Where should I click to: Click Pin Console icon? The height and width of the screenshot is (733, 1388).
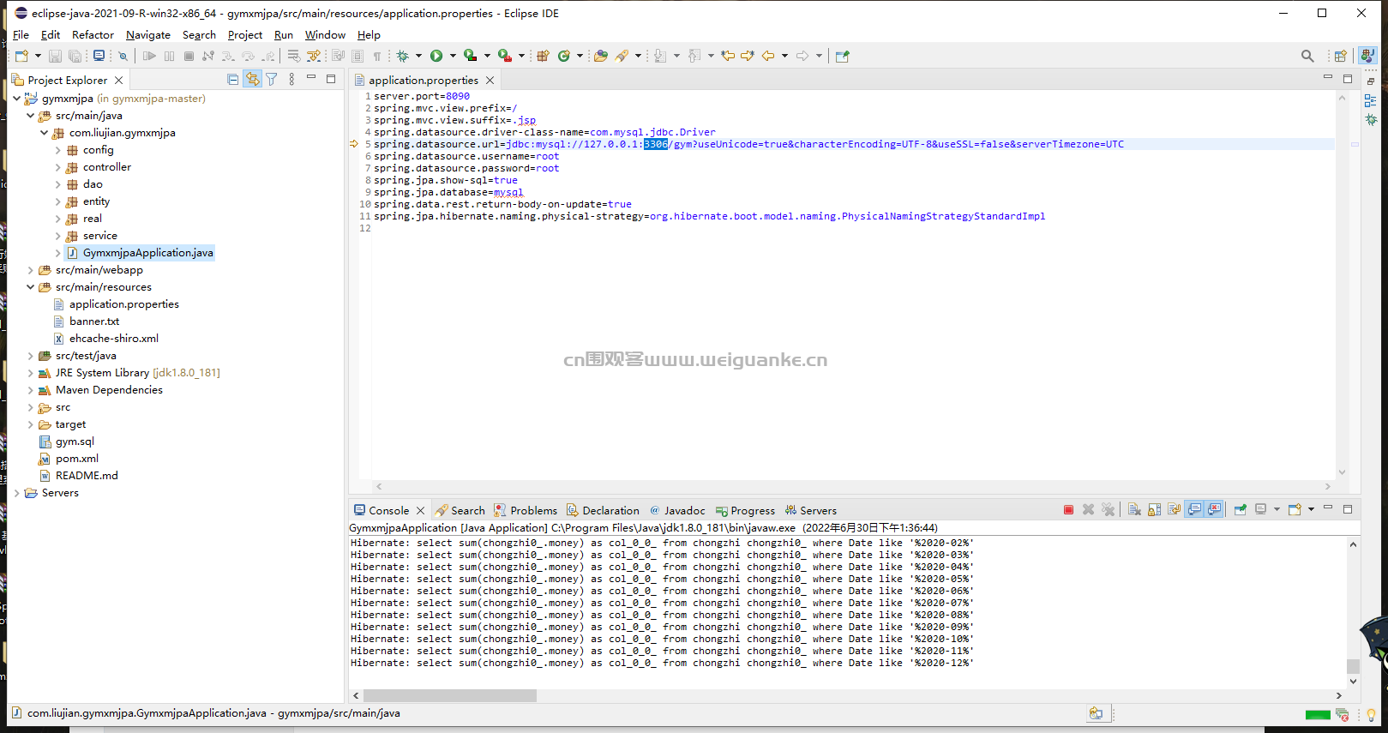(x=1241, y=510)
